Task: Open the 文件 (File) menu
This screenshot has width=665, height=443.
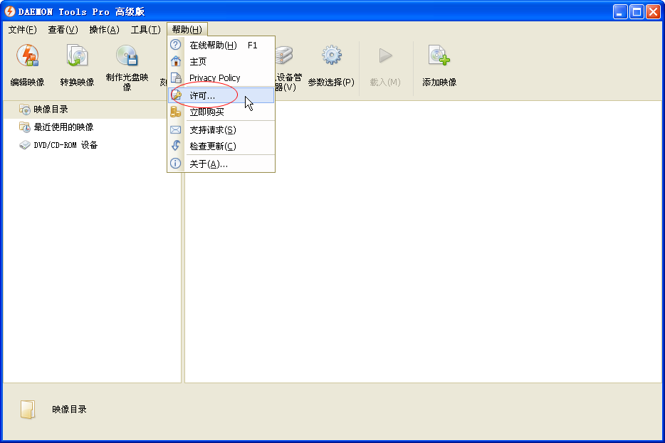Action: (x=22, y=30)
